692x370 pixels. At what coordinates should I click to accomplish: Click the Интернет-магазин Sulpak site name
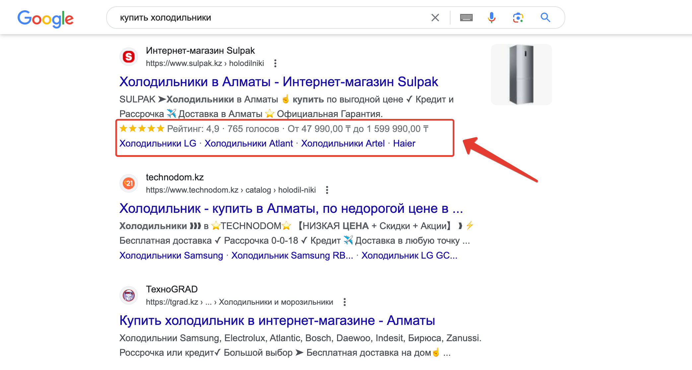[200, 50]
